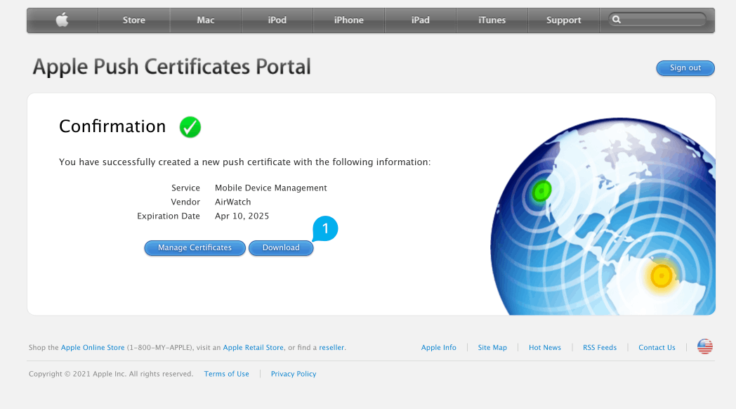The height and width of the screenshot is (409, 736).
Task: Download the push certificate
Action: point(281,248)
